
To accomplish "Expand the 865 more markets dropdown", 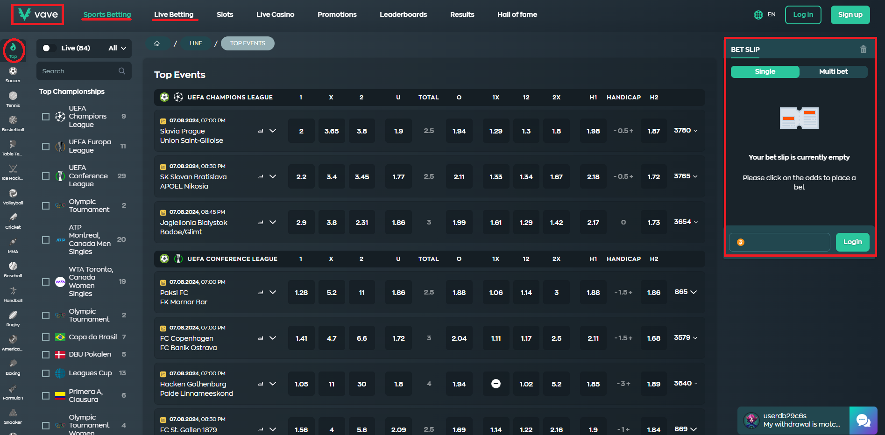I will point(686,292).
